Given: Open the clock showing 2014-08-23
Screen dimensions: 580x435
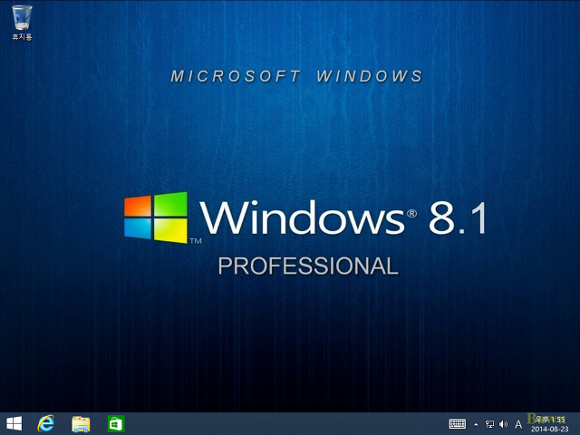Looking at the screenshot, I should 550,424.
